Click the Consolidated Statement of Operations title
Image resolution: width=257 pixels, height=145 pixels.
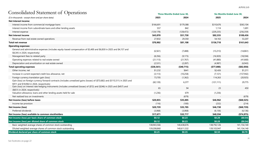pyautogui.click(x=45, y=12)
